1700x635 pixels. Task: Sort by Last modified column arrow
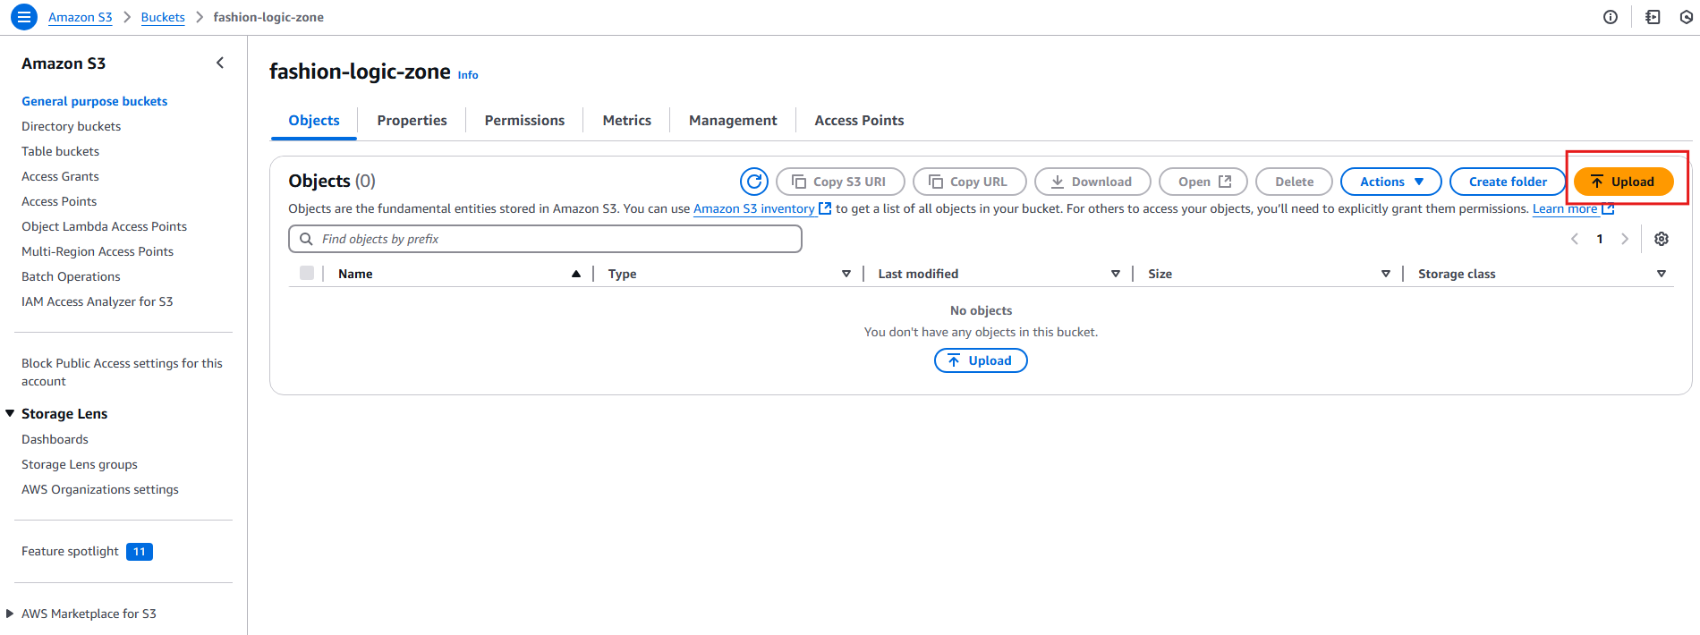click(1116, 274)
